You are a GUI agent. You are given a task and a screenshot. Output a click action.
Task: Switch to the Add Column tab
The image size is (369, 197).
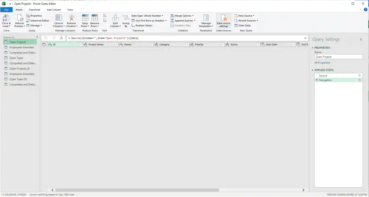click(x=54, y=10)
